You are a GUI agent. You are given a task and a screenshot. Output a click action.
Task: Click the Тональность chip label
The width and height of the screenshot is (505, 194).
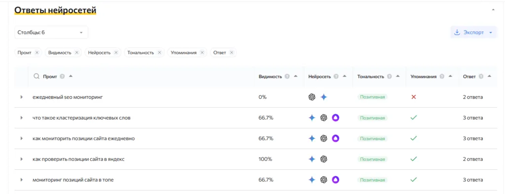click(x=141, y=52)
